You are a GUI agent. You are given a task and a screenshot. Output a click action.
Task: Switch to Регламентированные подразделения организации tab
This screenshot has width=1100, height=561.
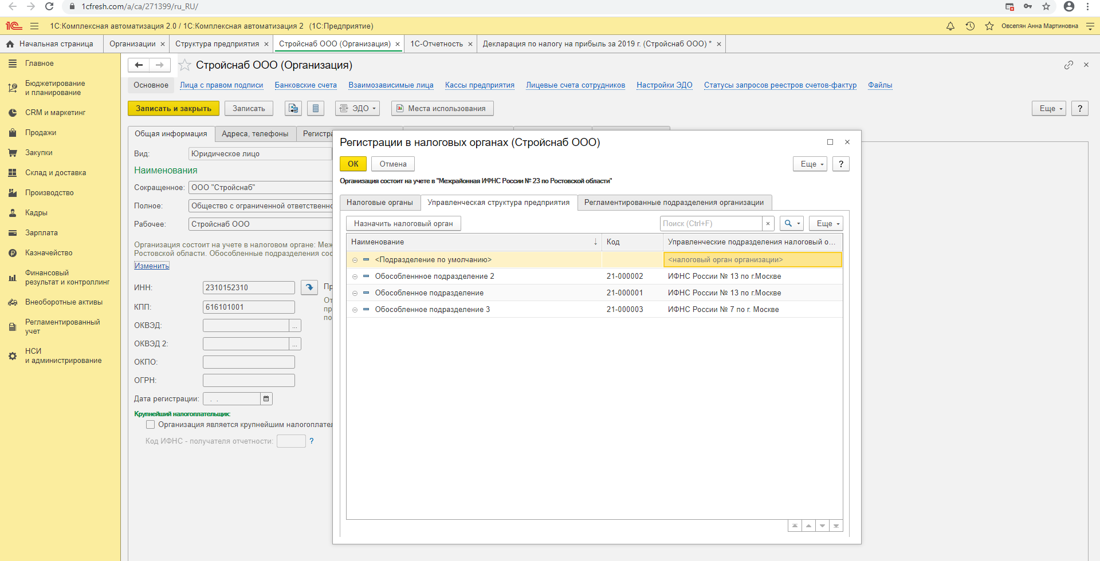click(674, 203)
